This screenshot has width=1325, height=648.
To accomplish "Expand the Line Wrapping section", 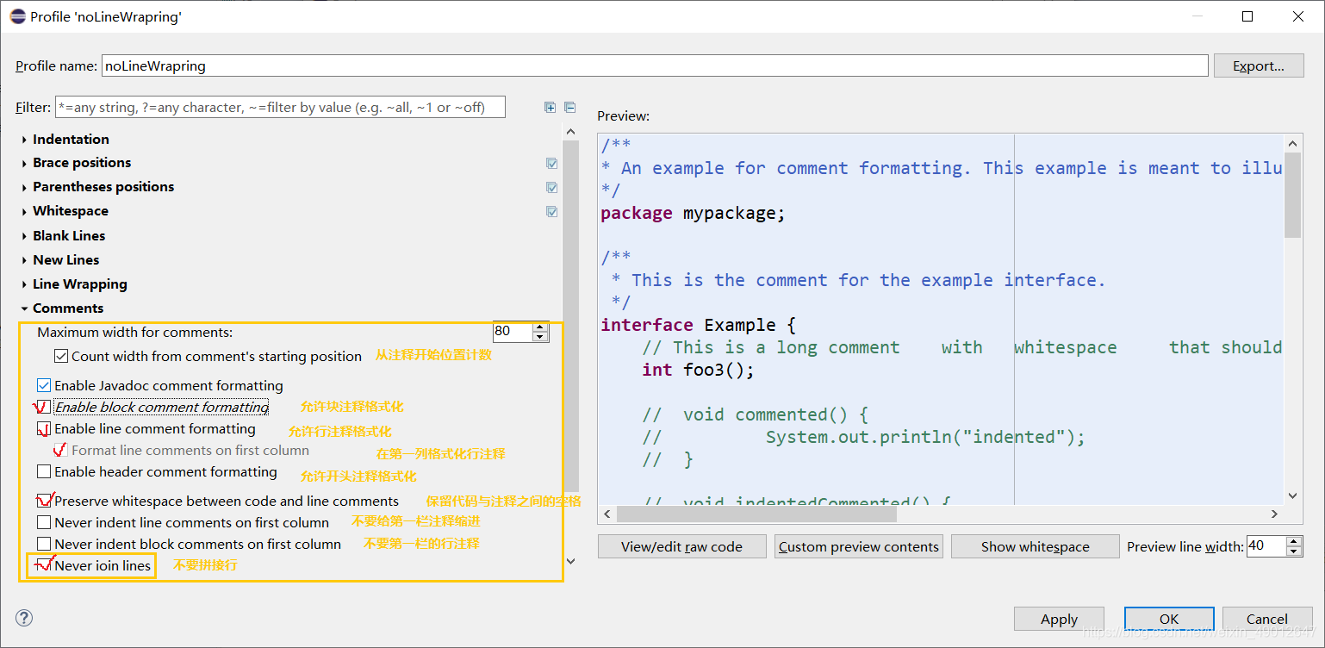I will (x=23, y=284).
